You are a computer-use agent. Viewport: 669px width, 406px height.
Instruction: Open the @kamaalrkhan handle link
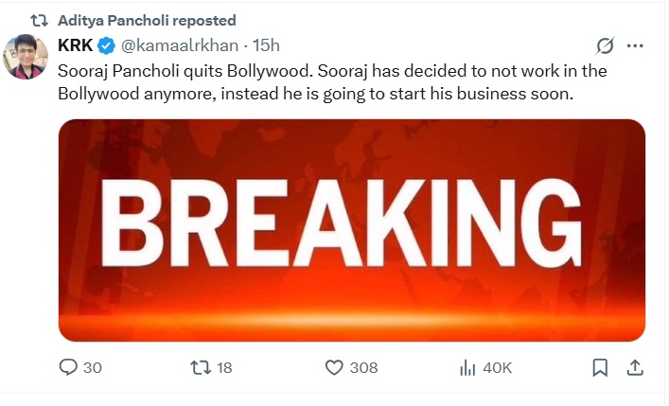tap(178, 45)
